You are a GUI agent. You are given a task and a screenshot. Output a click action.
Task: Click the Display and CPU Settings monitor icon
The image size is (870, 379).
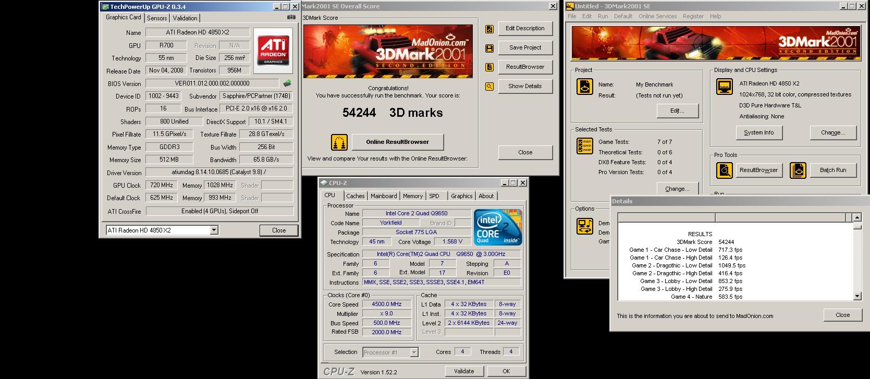click(725, 87)
